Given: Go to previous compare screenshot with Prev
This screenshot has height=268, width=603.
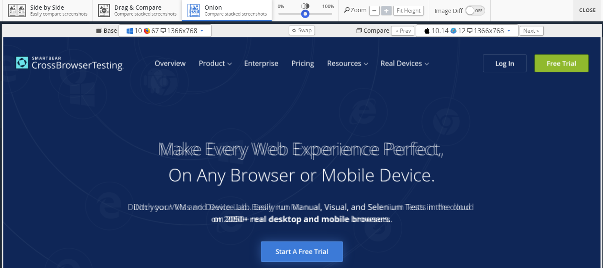Looking at the screenshot, I should click(x=402, y=31).
